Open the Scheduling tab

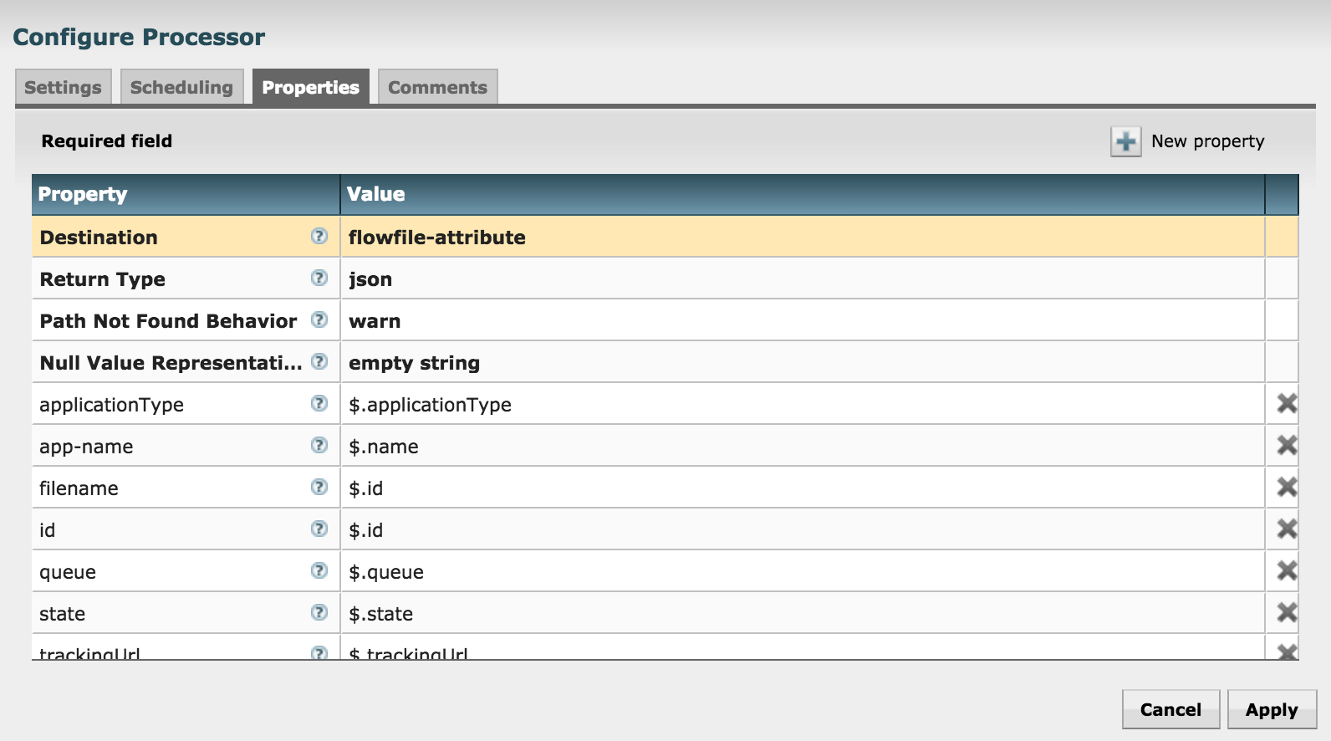click(181, 88)
